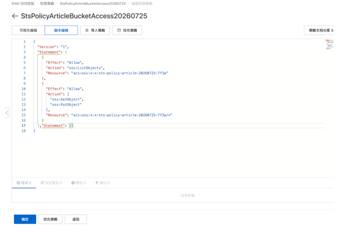Open the 警告 0 tab
This screenshot has width=358, height=232.
79,183
